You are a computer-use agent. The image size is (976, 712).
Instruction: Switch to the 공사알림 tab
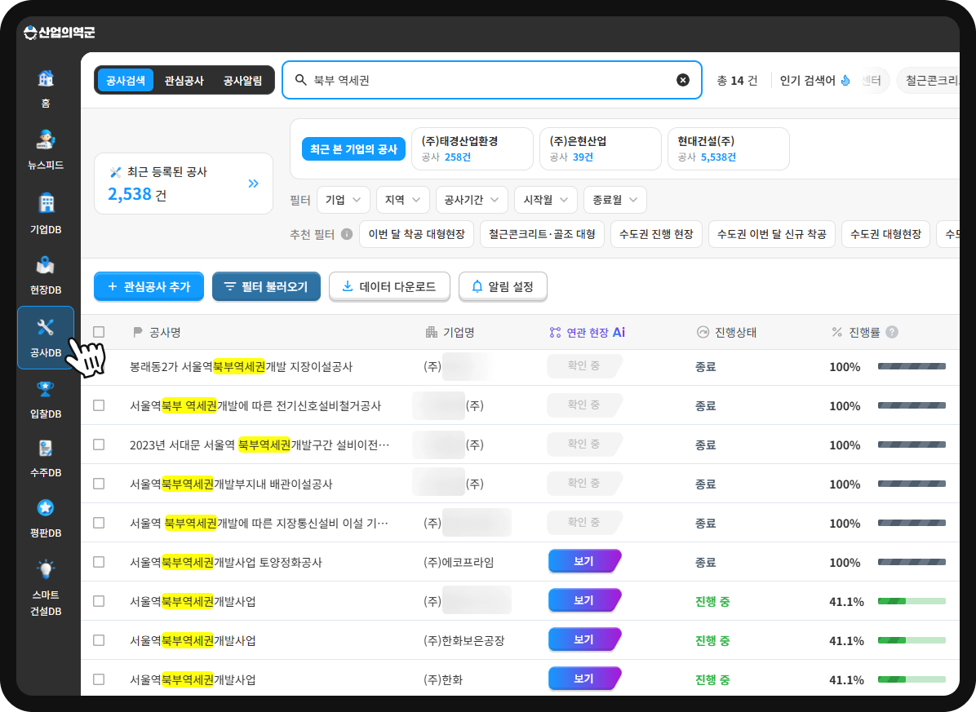click(242, 80)
